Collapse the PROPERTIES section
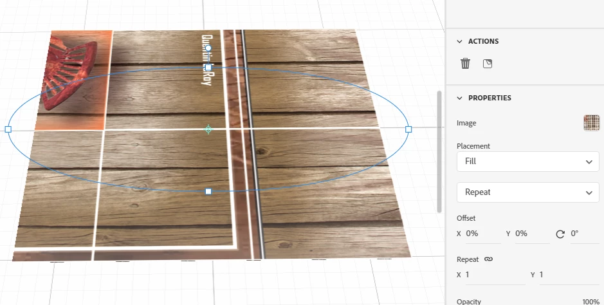The image size is (604, 305). [459, 98]
